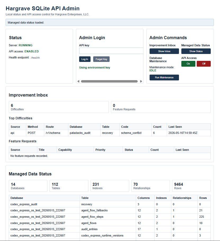Click 'Using environment key' text
This screenshot has width=220, height=241.
coord(95,67)
